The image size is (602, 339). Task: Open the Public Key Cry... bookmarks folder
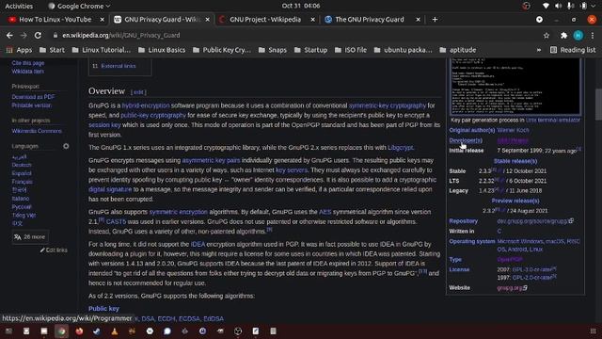(222, 50)
